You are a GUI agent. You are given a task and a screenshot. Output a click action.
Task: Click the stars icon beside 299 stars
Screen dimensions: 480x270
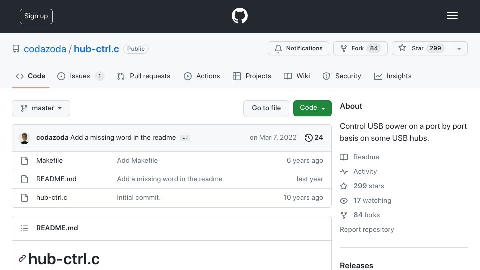click(344, 186)
